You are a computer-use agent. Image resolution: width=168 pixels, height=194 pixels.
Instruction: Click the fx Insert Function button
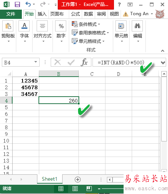[84, 62]
